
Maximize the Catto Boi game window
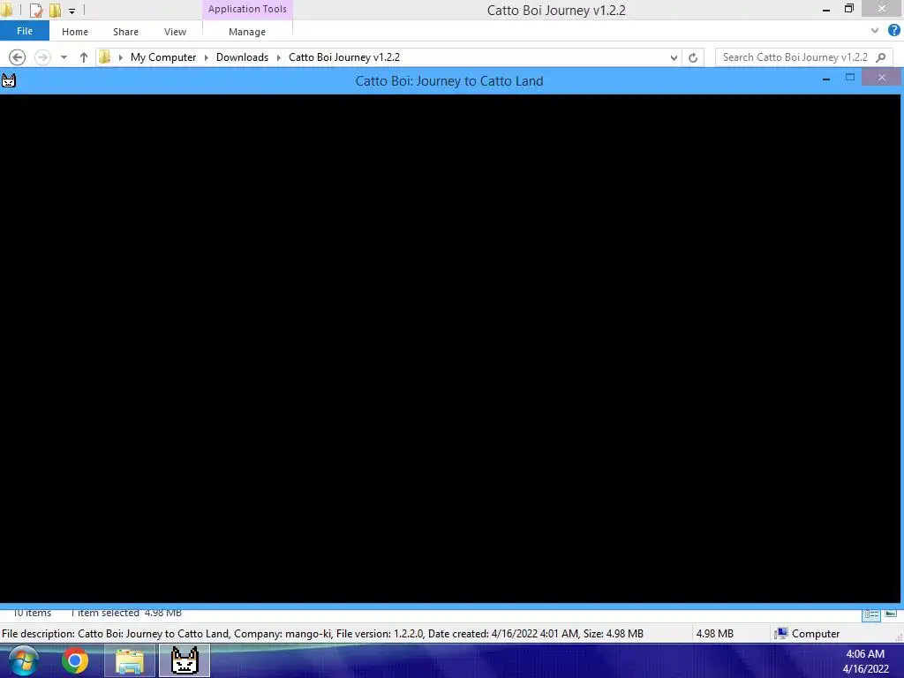coord(850,77)
